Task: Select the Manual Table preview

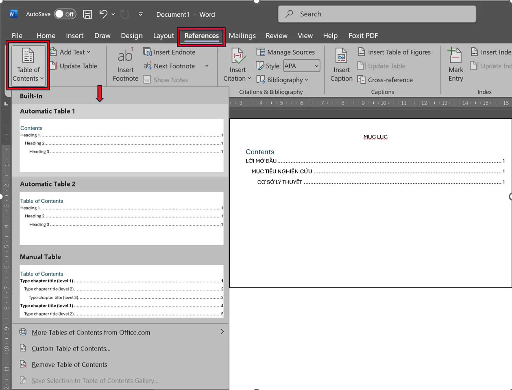Action: click(x=121, y=291)
